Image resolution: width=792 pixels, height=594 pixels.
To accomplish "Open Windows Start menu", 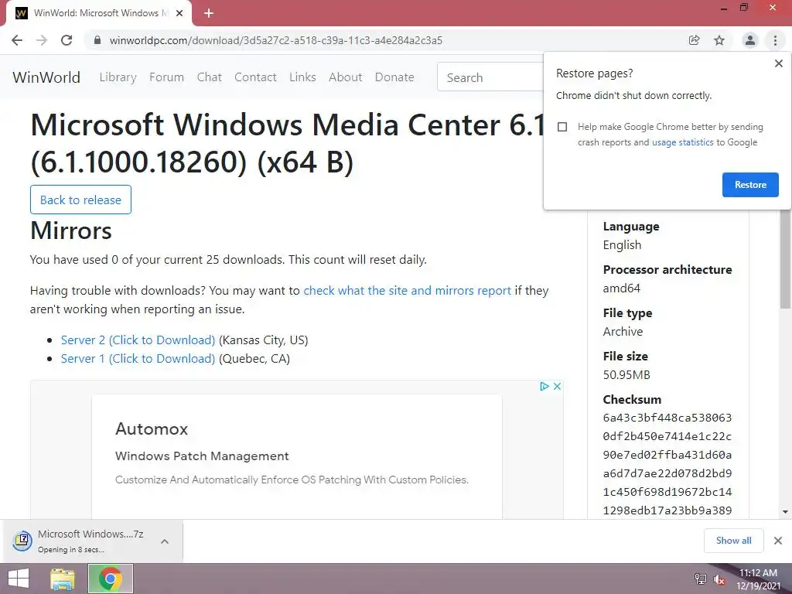I will [19, 579].
